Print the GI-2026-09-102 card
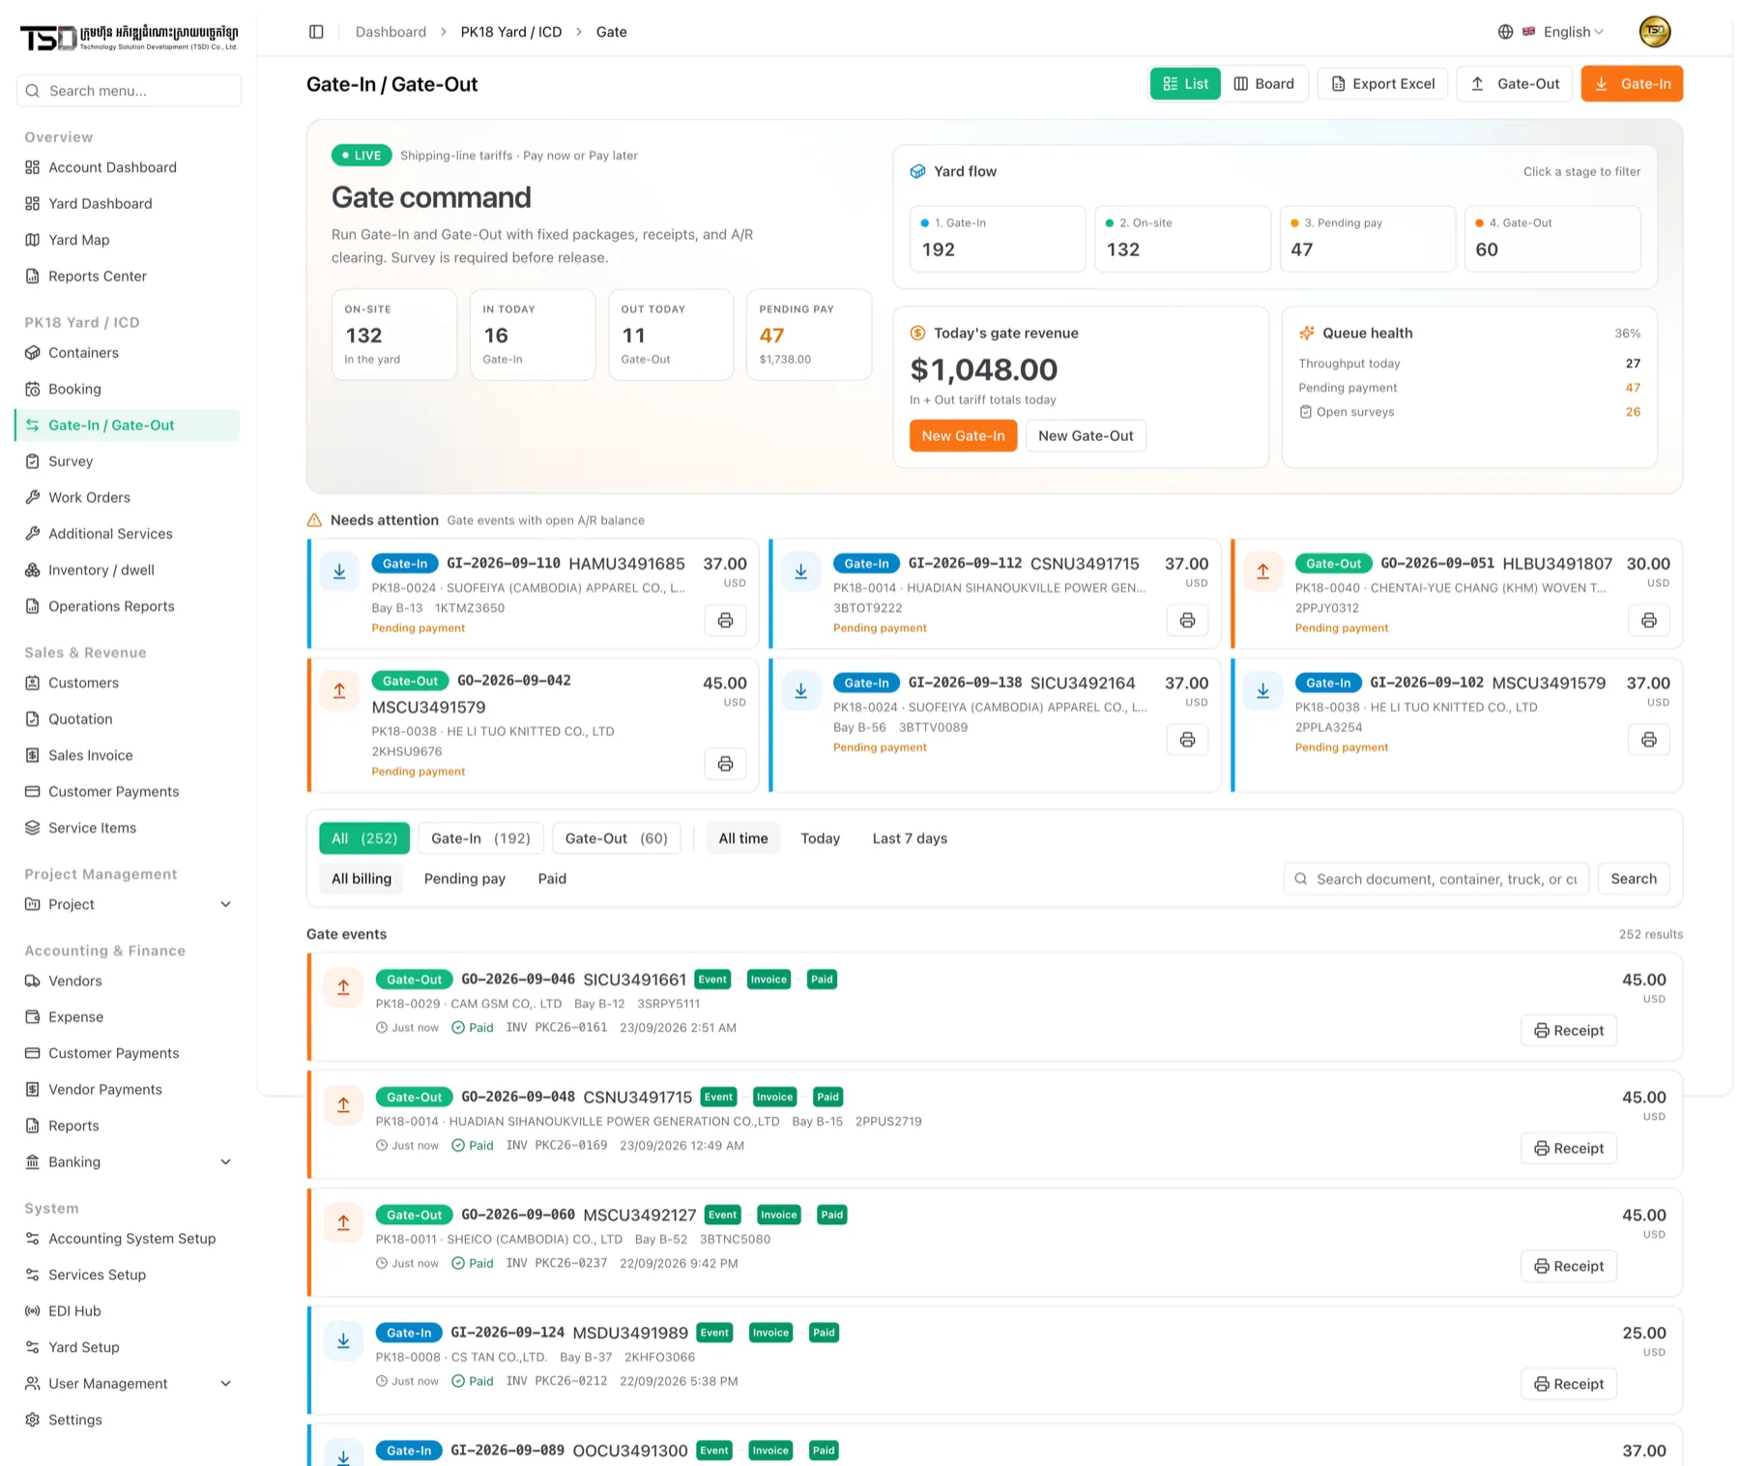 (x=1649, y=740)
